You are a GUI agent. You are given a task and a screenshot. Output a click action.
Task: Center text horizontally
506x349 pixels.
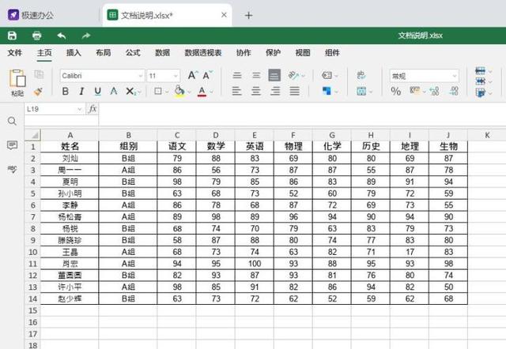click(256, 92)
